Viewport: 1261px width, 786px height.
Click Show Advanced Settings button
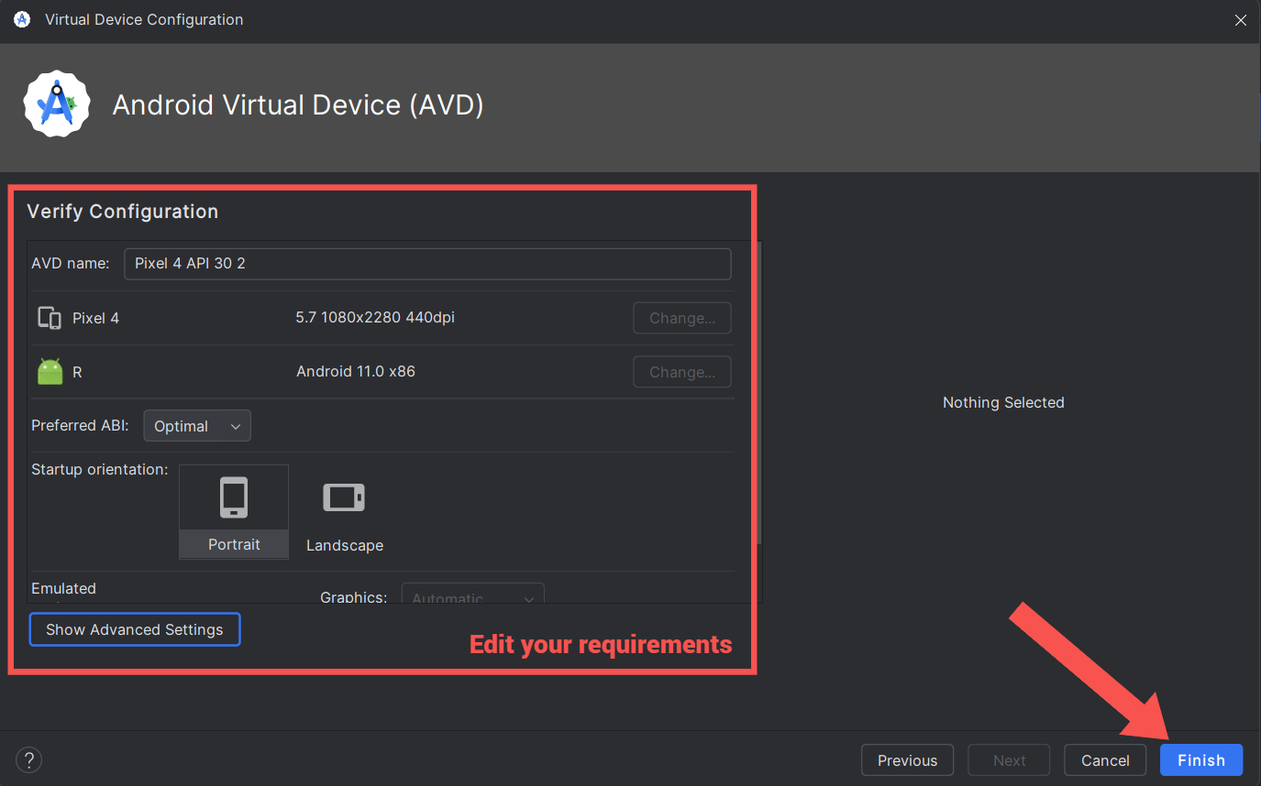point(135,629)
